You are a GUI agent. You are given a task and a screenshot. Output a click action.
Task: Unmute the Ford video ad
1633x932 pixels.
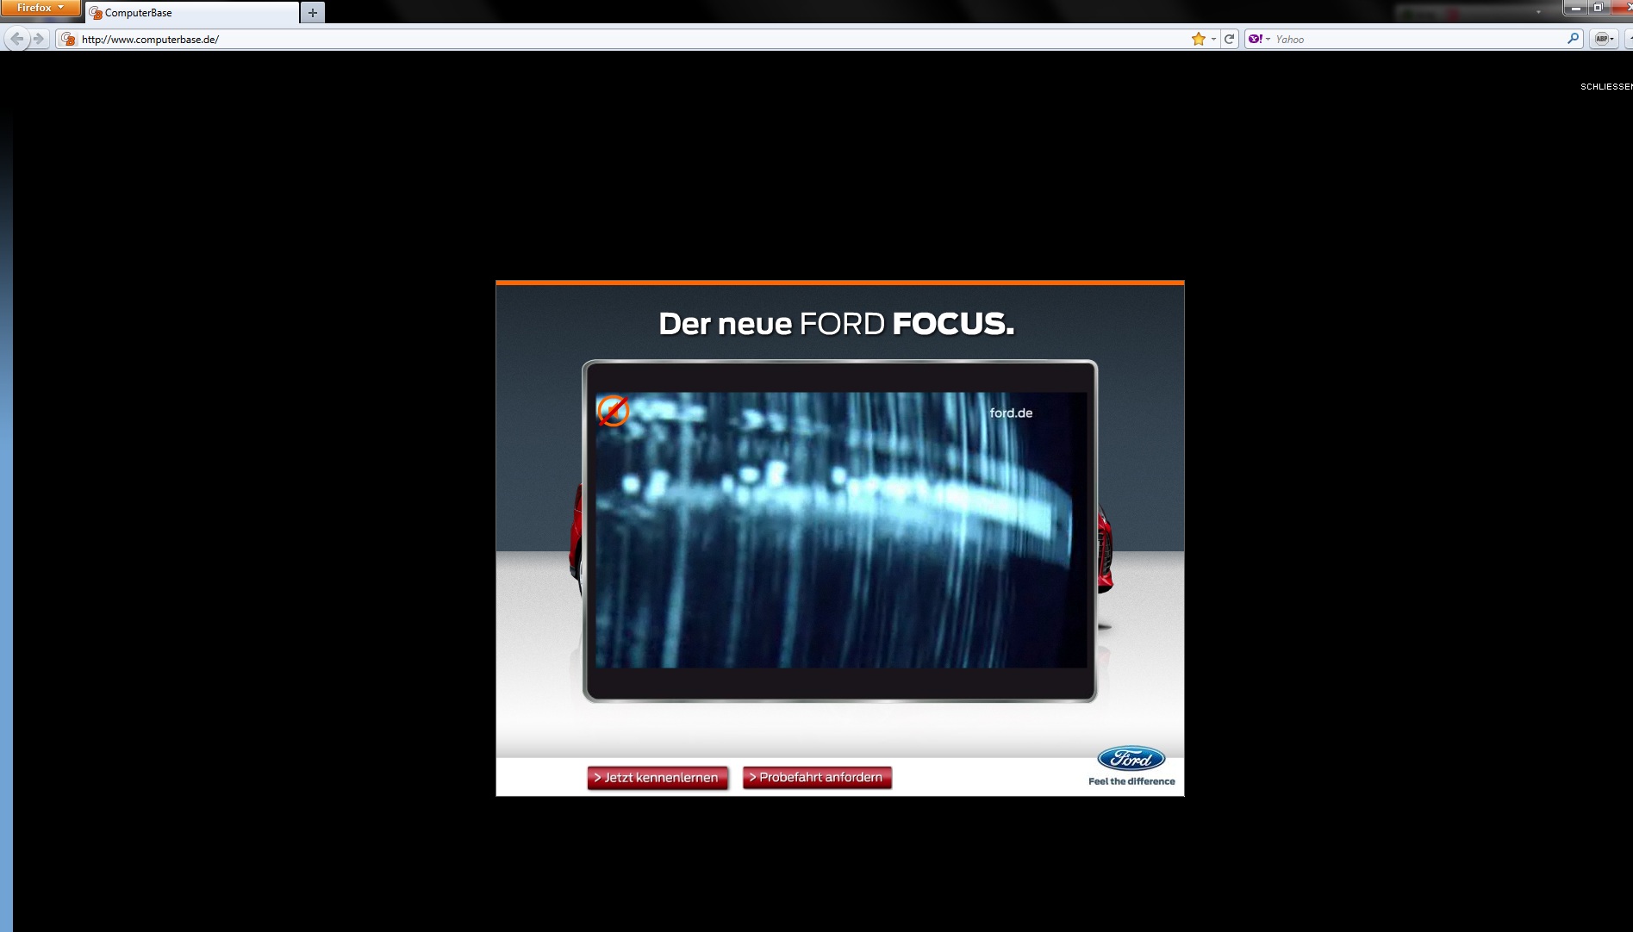613,411
